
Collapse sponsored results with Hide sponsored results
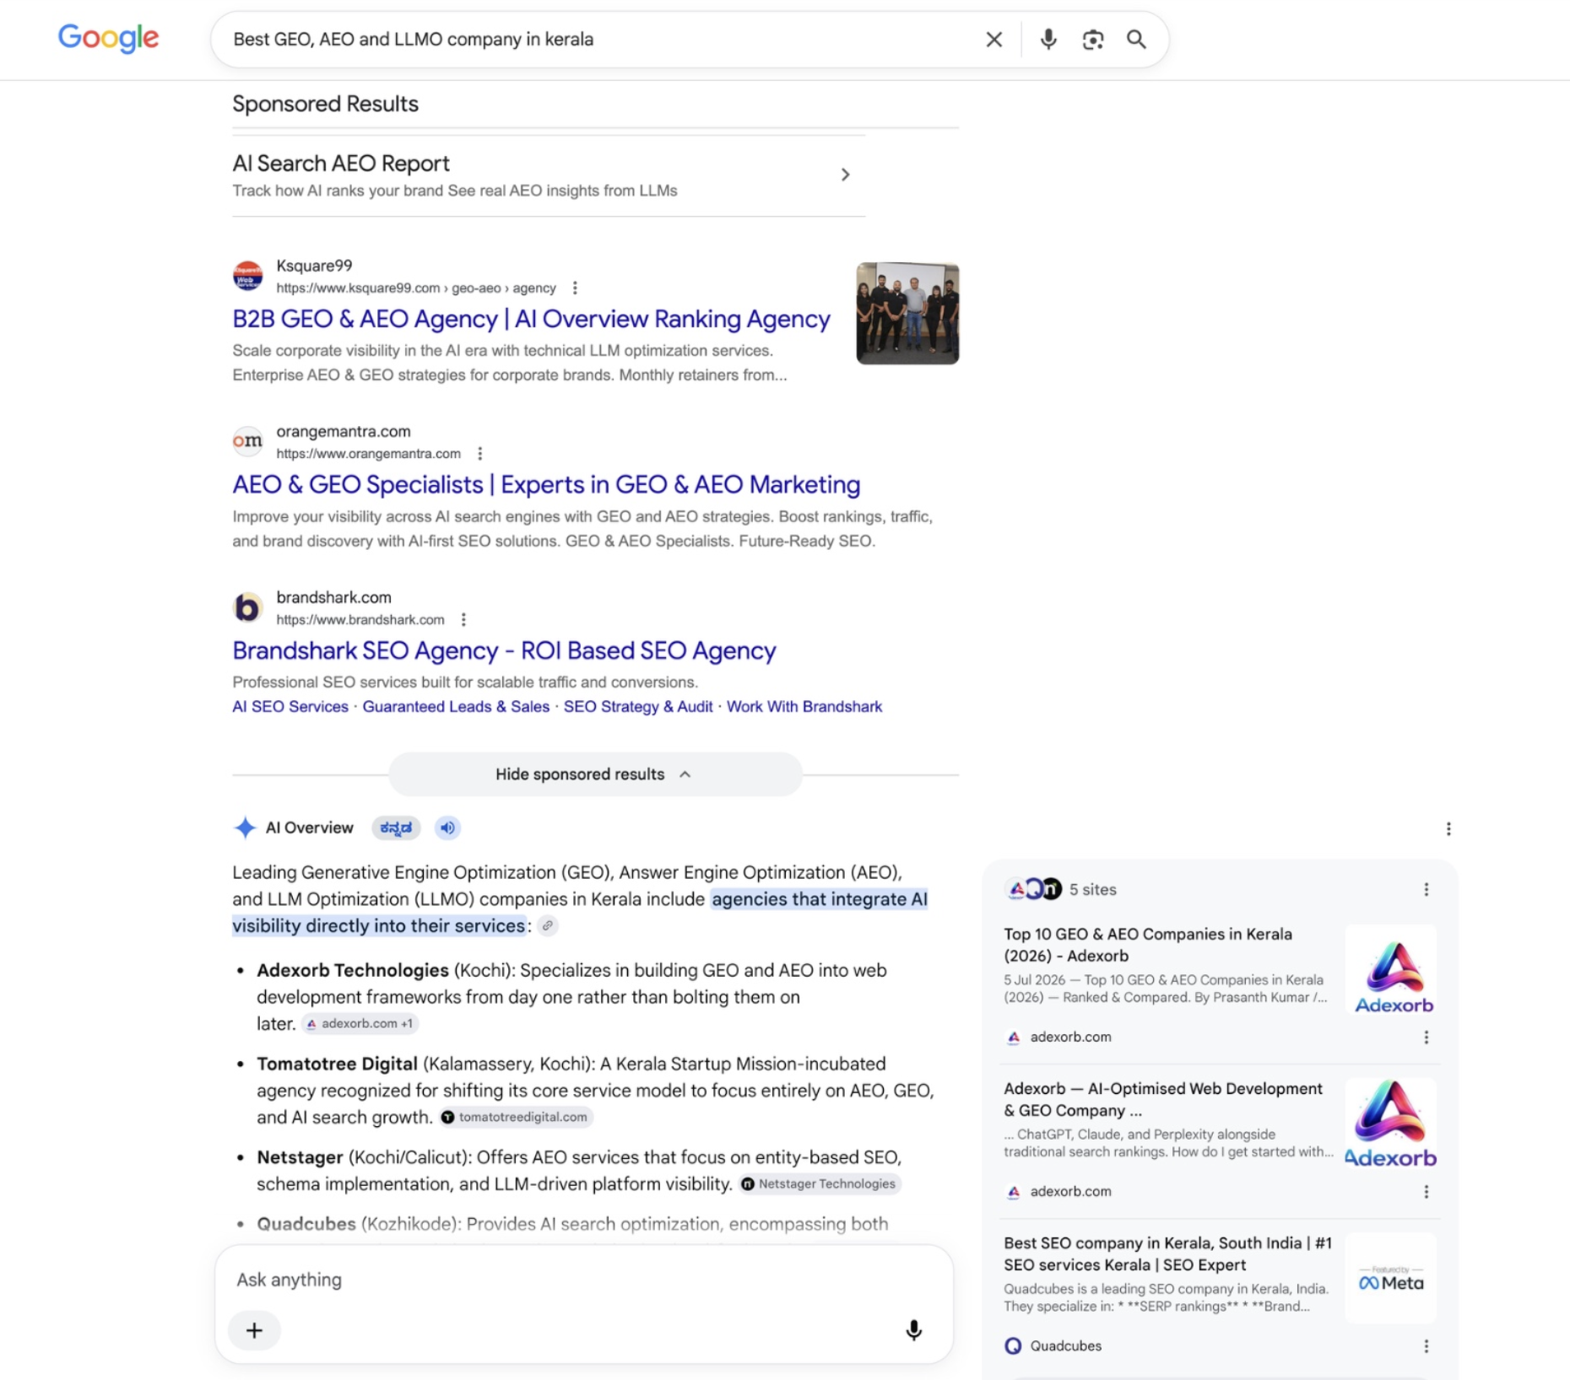[x=595, y=774]
